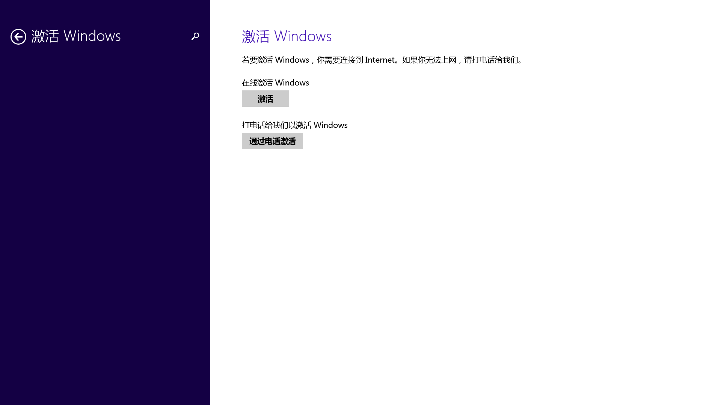Viewport: 721px width, 405px height.
Task: Click the 通过电话激活 button
Action: coord(272,141)
